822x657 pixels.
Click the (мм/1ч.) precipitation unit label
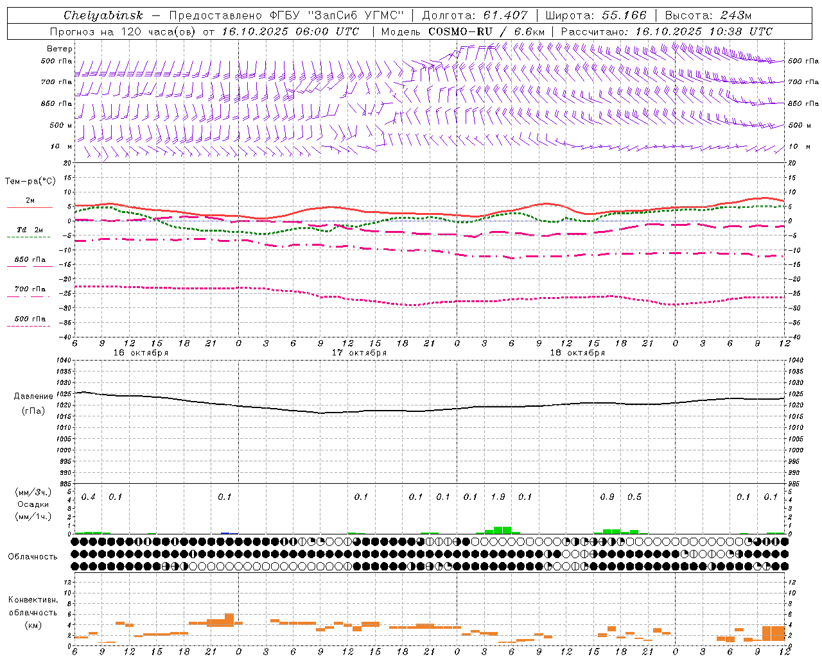[x=33, y=516]
